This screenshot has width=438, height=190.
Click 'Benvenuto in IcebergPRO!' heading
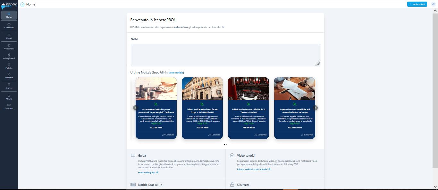pos(153,20)
